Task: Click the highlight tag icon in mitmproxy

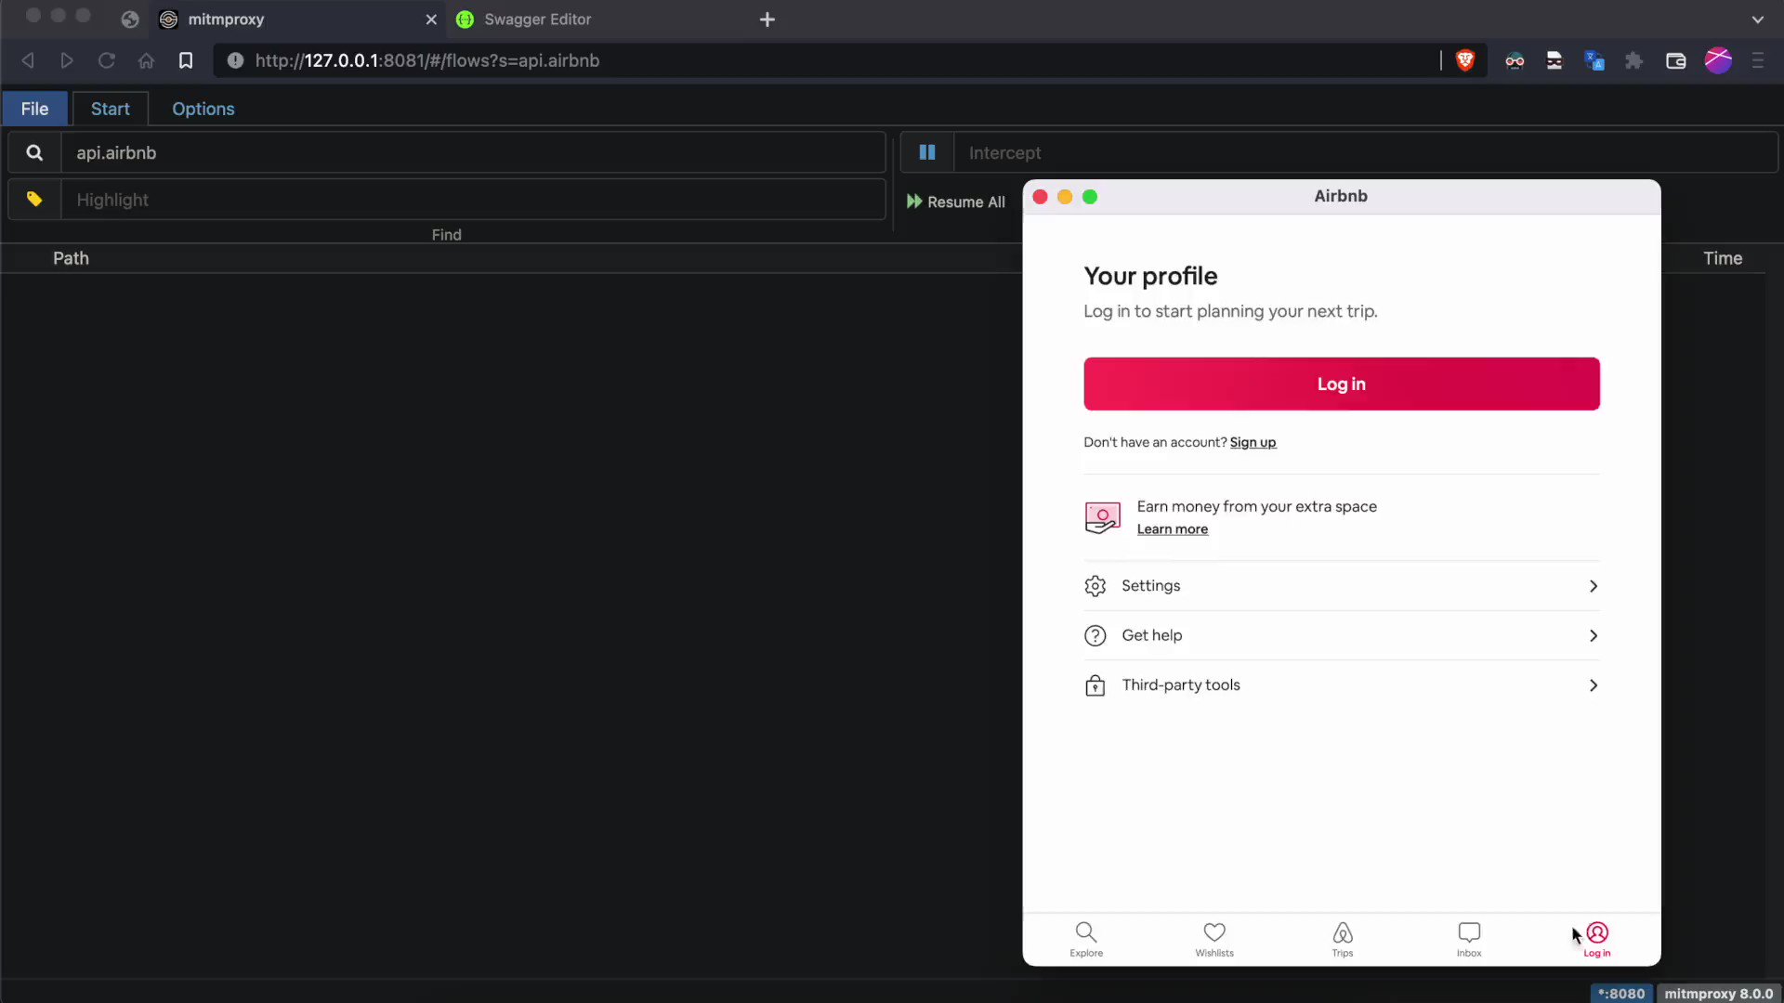Action: [34, 199]
